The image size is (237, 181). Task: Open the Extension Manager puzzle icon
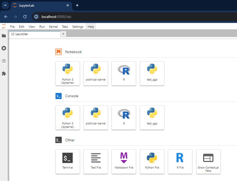click(x=4, y=74)
